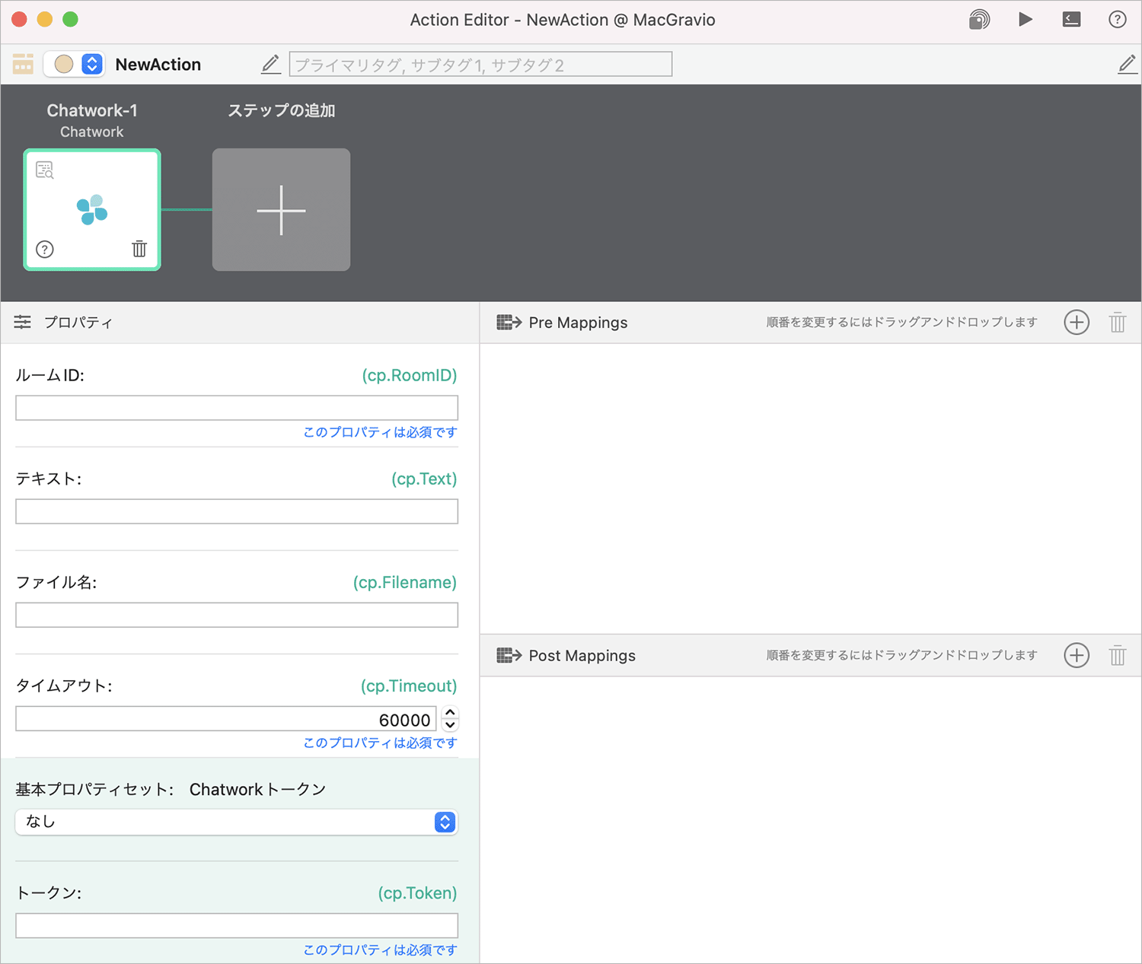Add a new step with the plus tile
This screenshot has height=964, width=1142.
281,209
